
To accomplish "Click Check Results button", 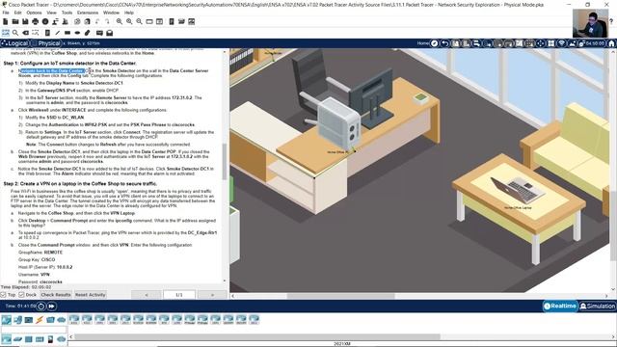I will [56, 295].
